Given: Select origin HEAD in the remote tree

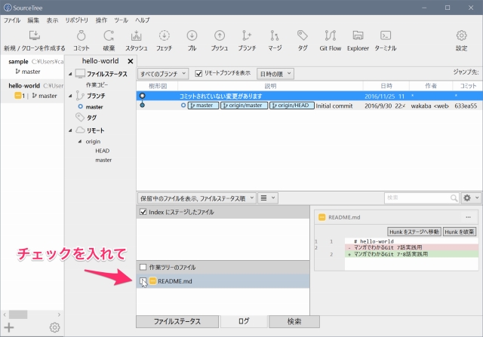Looking at the screenshot, I should (103, 151).
